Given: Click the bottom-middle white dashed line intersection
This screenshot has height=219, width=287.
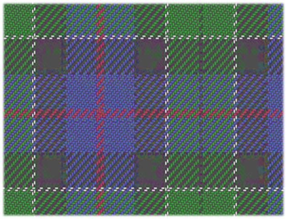Looking at the screenshot, I should 166,187.
